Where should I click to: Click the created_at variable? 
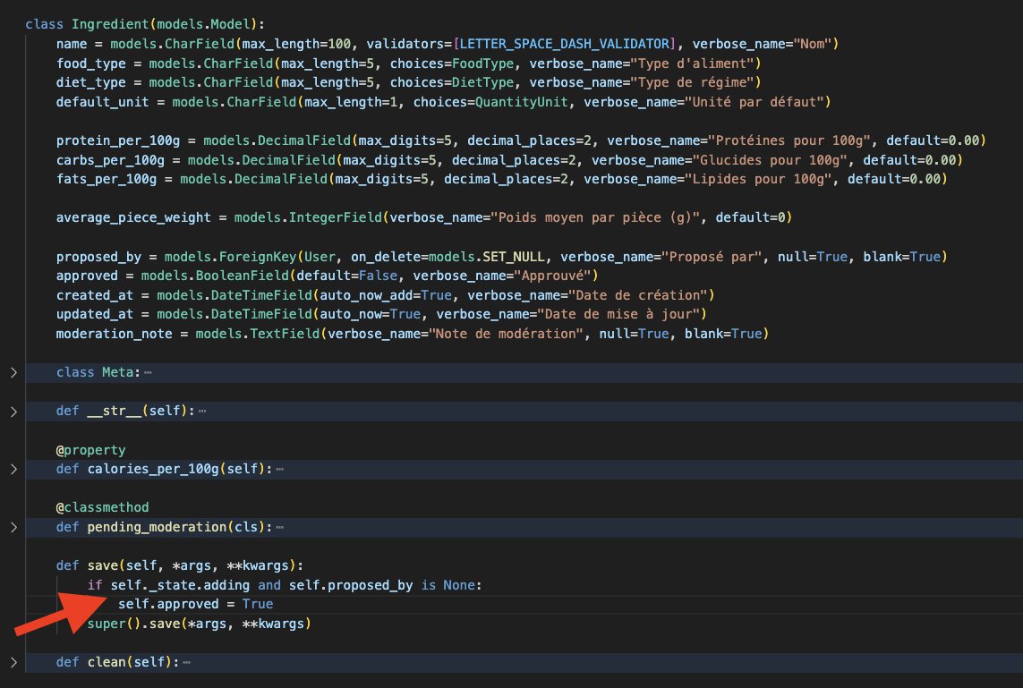[x=95, y=294]
